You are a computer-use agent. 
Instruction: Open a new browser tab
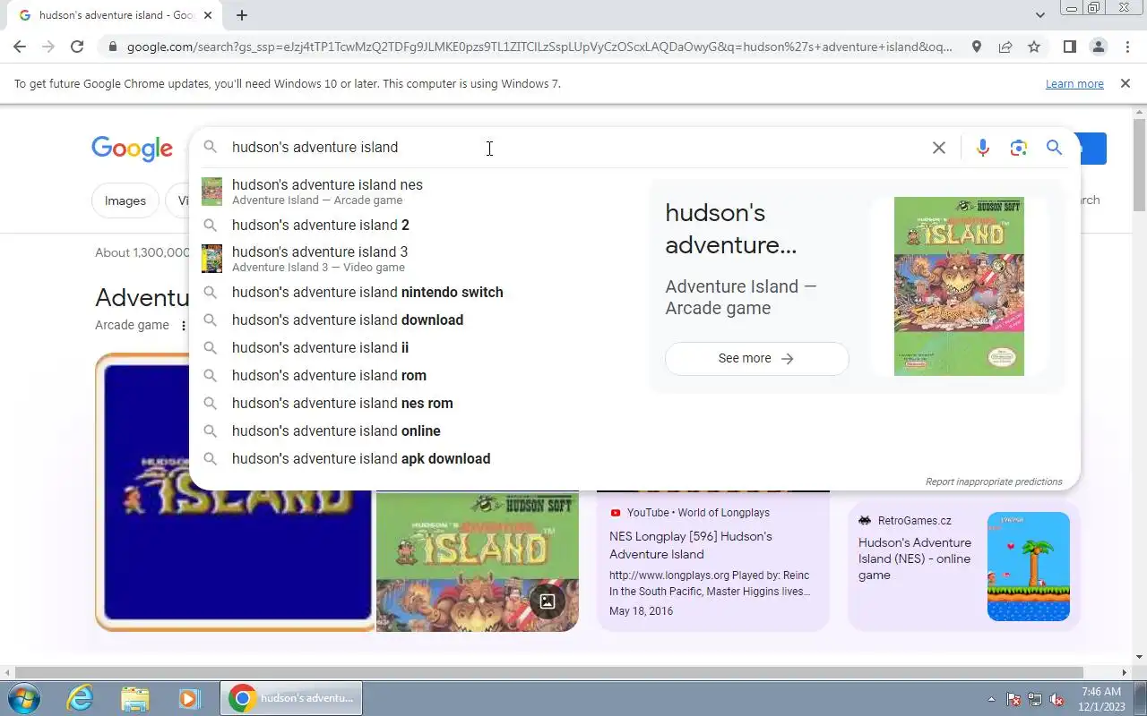pos(242,15)
